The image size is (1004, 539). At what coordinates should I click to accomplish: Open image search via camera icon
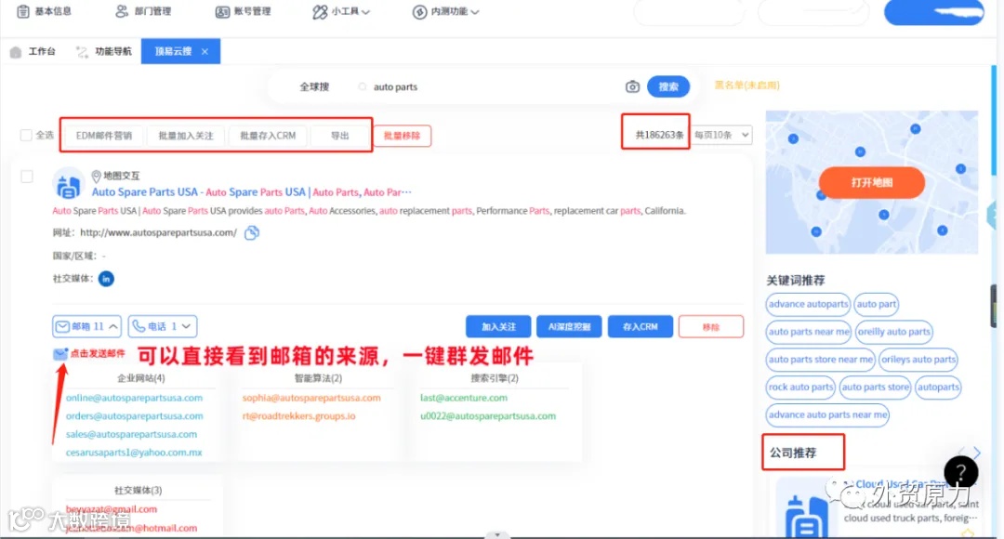633,86
